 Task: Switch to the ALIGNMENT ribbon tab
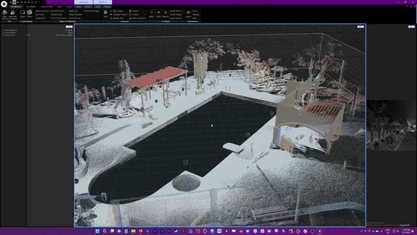click(31, 7)
